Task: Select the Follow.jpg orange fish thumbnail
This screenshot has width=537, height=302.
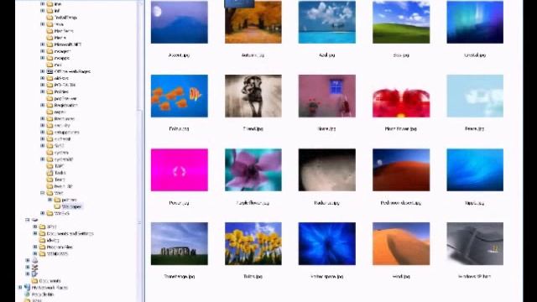Action: (x=179, y=96)
